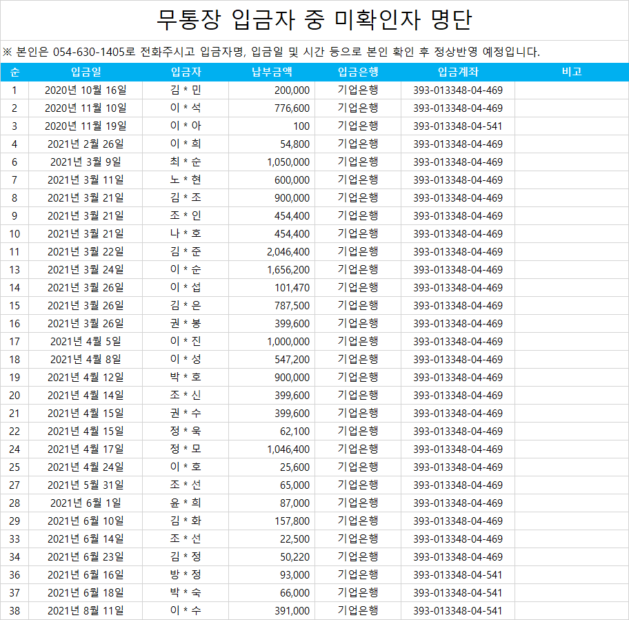Viewport: 629px width, 620px height.
Task: Click the 비고 column header
Action: coord(572,72)
